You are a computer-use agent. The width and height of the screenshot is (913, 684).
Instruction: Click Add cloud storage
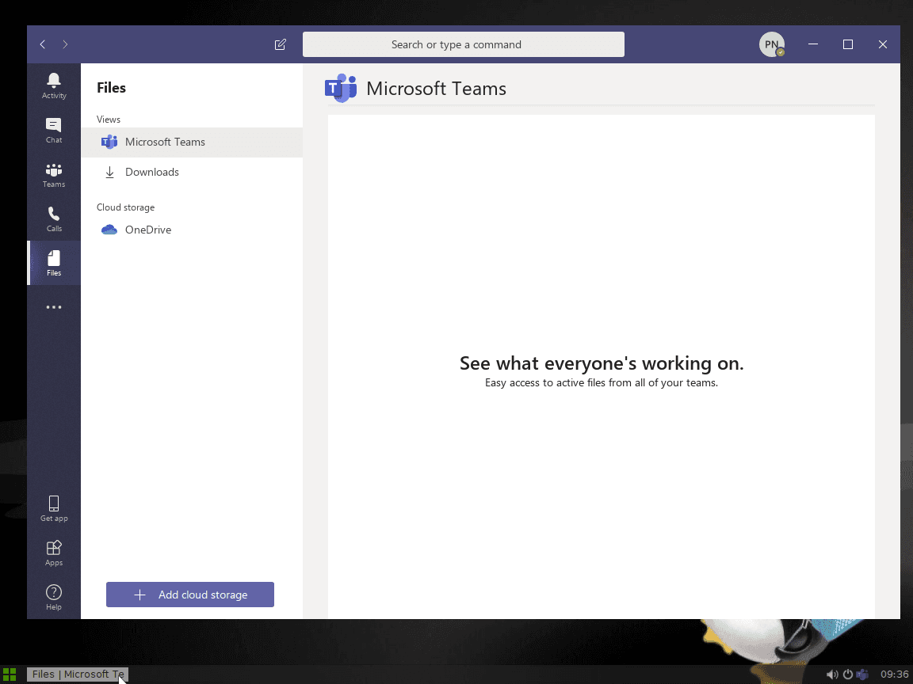click(x=190, y=595)
